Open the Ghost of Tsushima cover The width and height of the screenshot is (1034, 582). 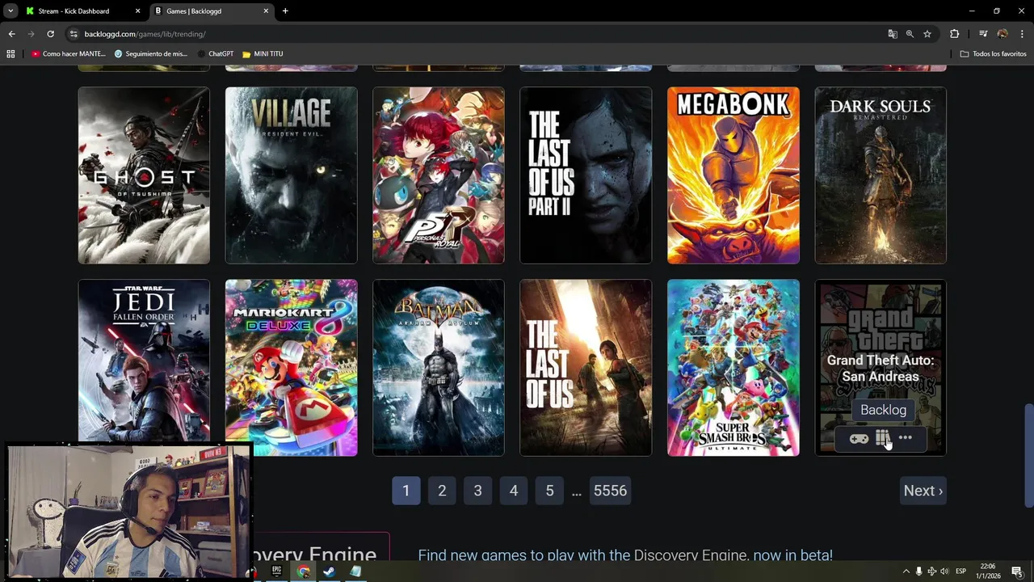coord(144,175)
